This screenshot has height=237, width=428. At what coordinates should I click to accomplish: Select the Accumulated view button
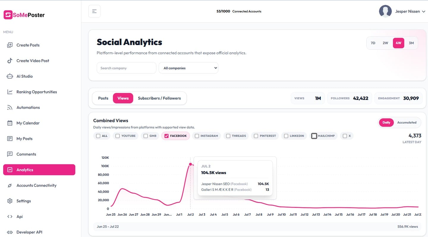tap(407, 122)
